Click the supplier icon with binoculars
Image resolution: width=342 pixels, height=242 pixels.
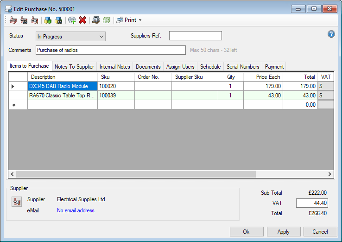tap(24, 20)
